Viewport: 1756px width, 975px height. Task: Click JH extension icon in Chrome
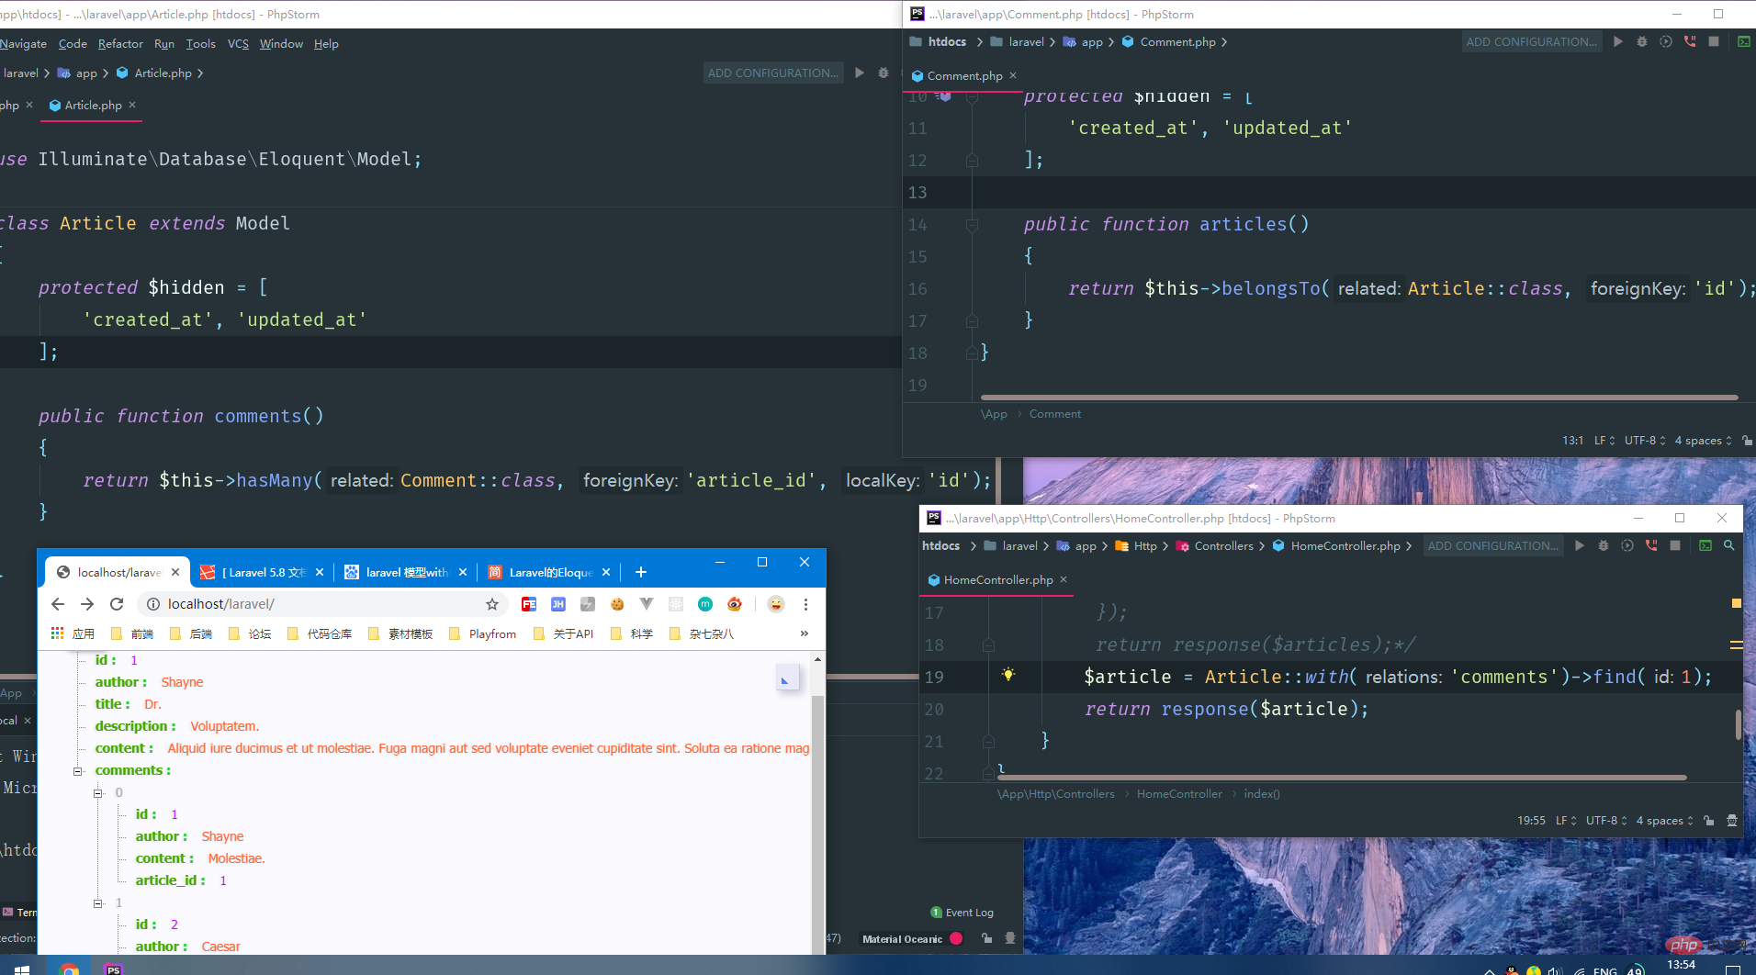click(558, 604)
